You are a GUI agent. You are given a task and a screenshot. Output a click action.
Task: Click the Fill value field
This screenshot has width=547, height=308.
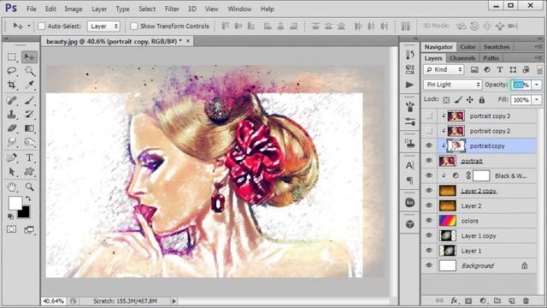tap(521, 100)
